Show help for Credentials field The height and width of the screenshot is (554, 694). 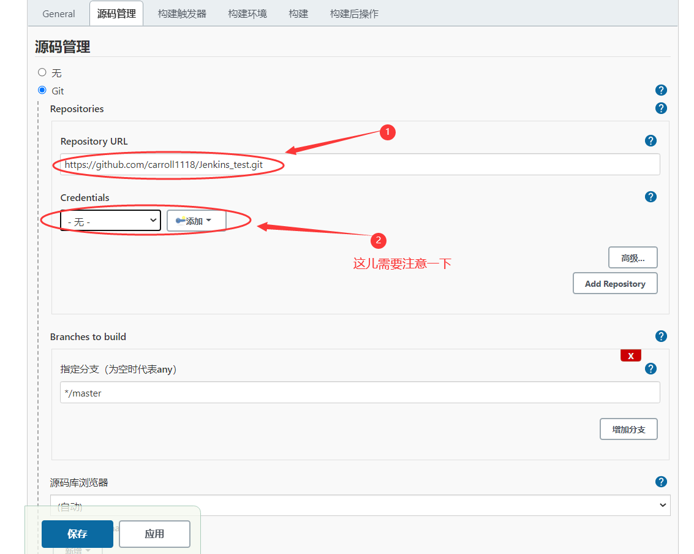tap(651, 197)
